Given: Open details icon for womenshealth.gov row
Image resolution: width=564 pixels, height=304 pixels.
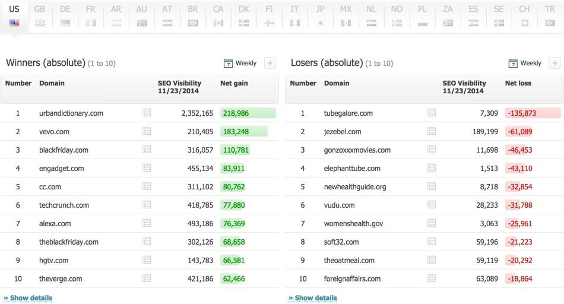Looking at the screenshot, I should click(x=431, y=223).
